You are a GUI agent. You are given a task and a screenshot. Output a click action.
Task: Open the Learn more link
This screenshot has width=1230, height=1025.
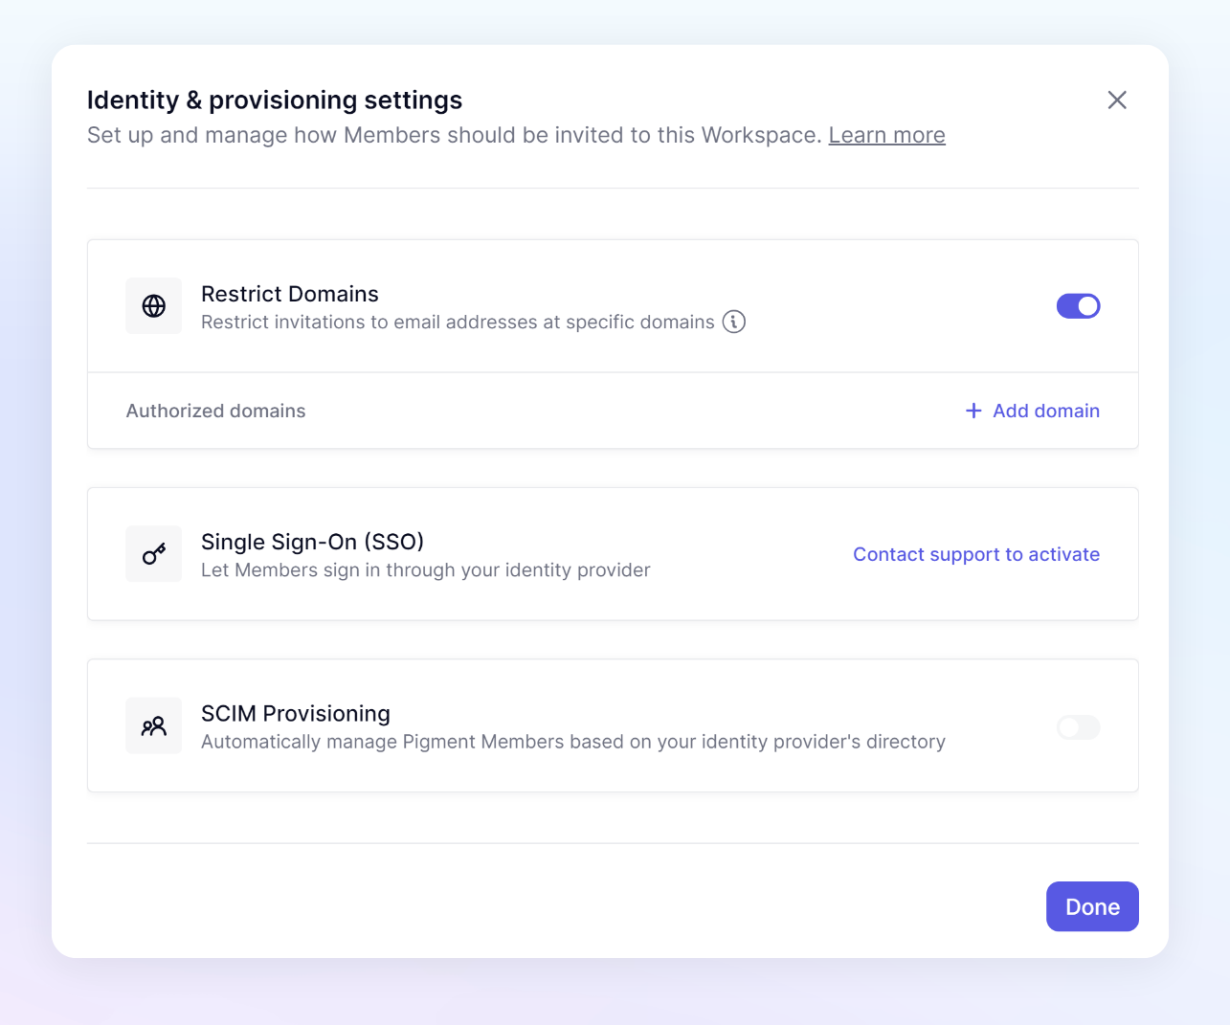click(x=887, y=135)
